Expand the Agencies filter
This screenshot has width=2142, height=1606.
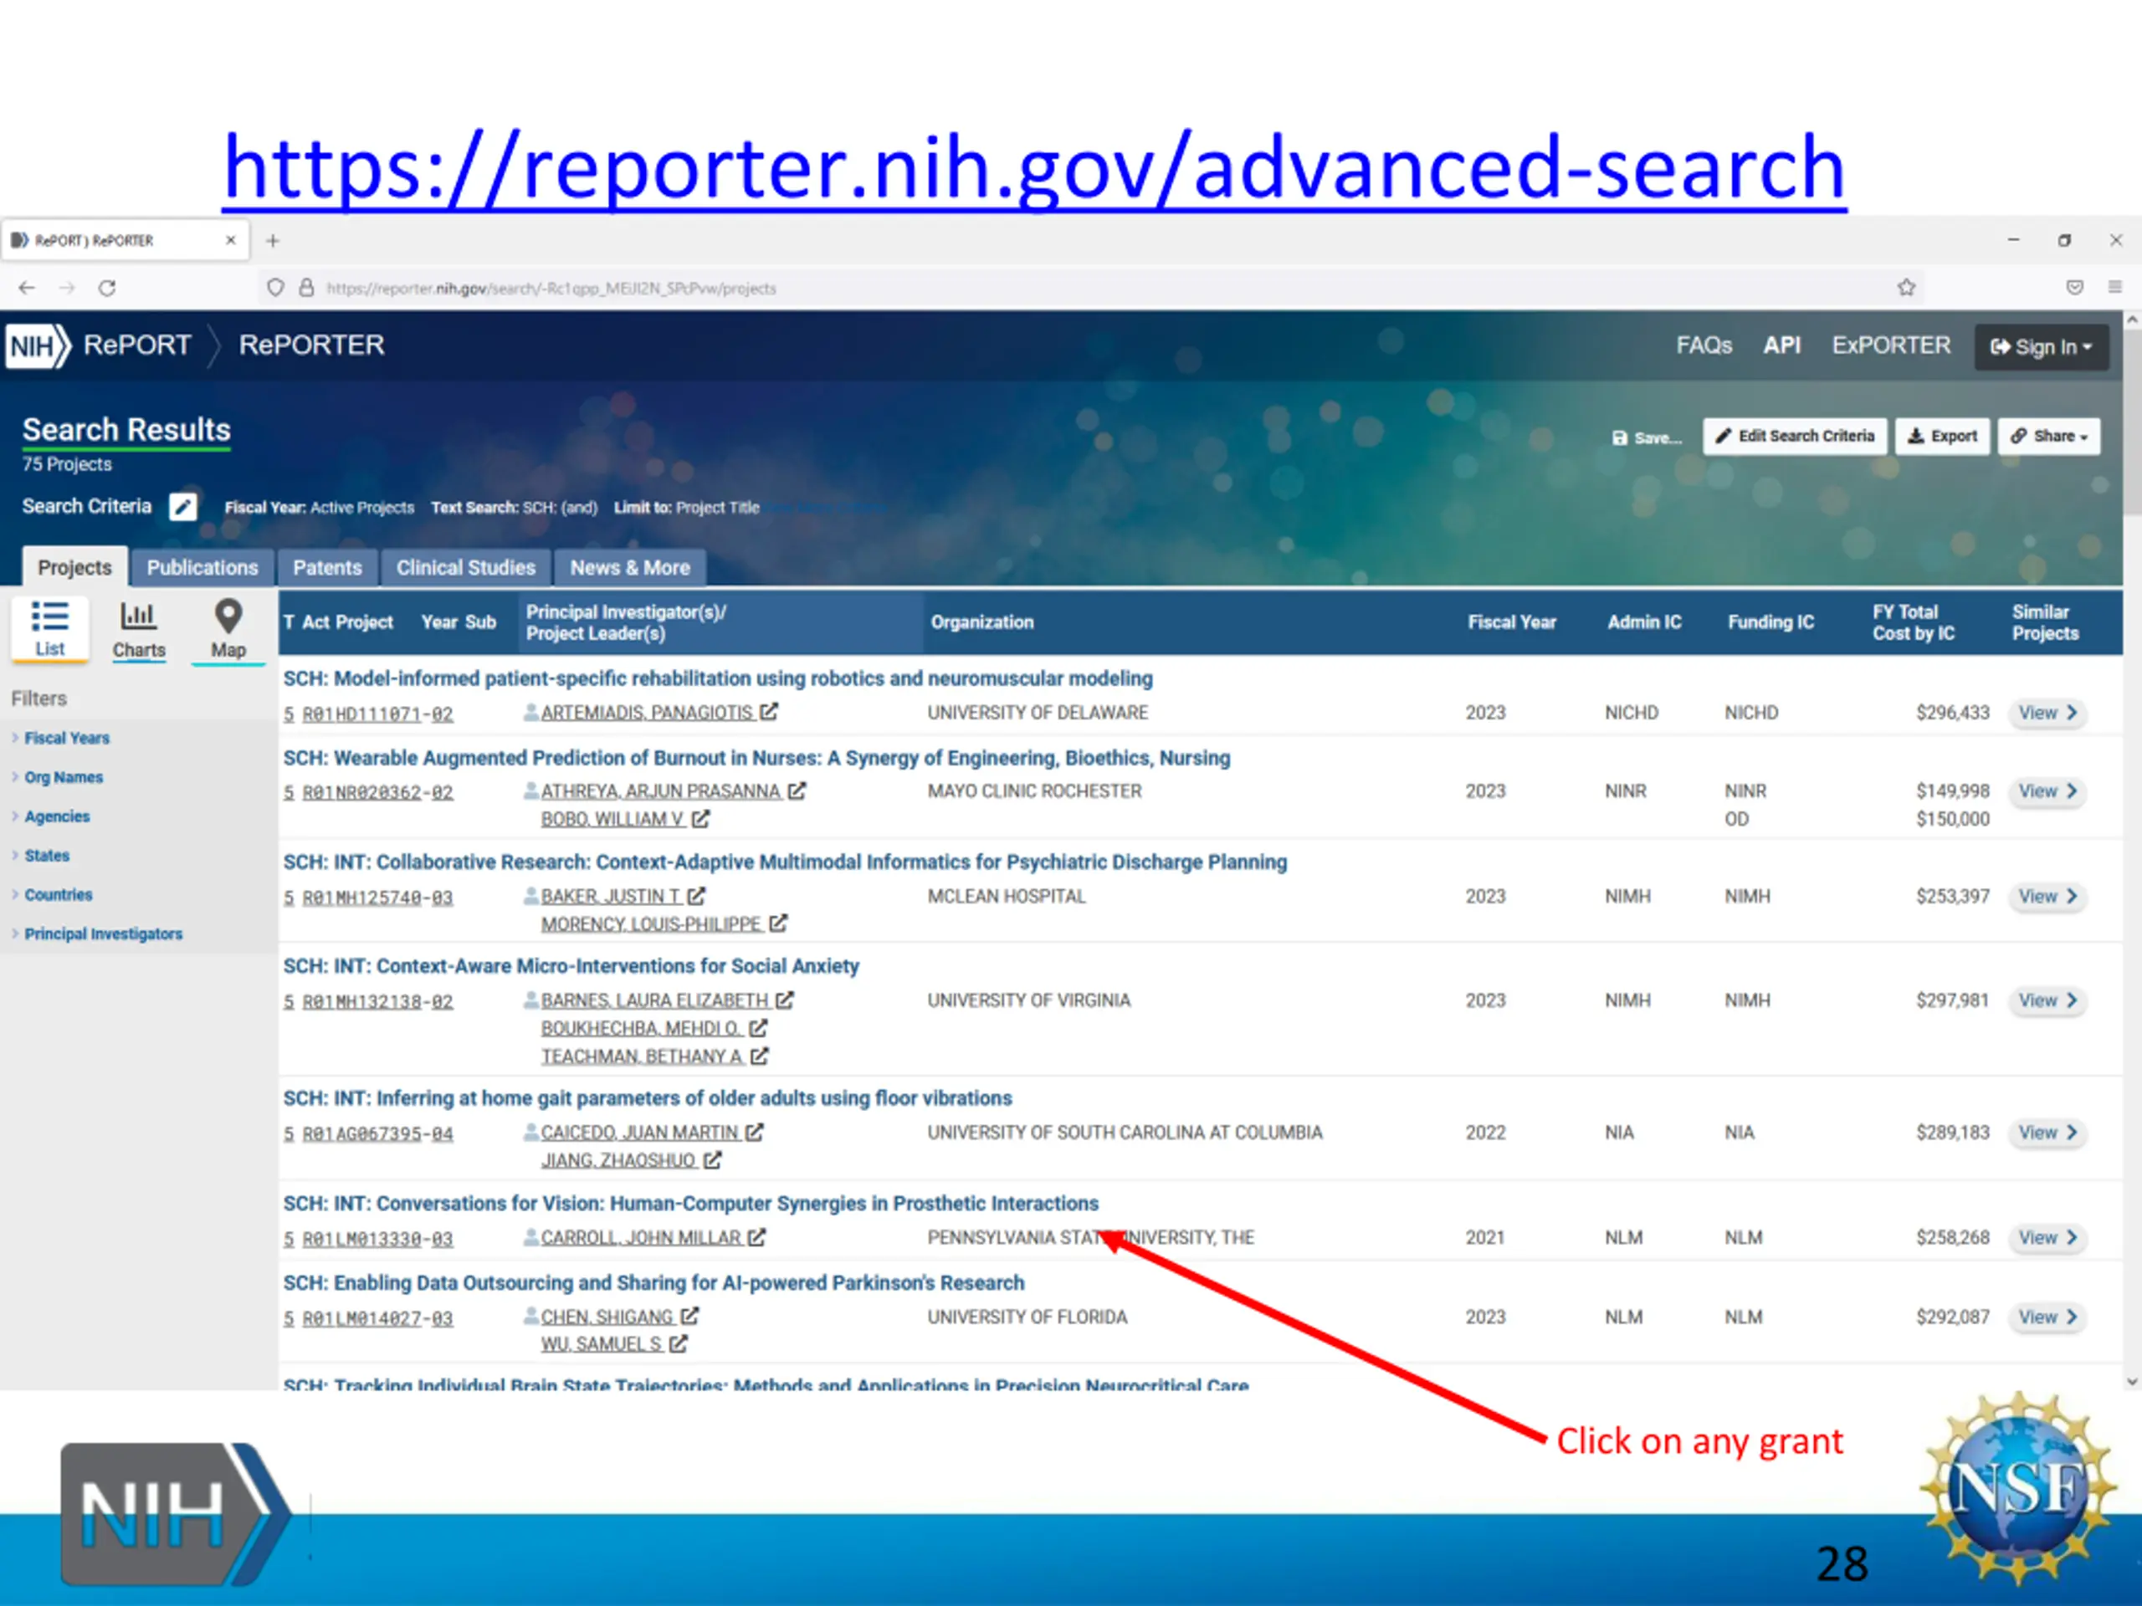point(57,816)
